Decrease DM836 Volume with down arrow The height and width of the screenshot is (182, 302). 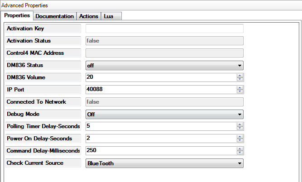pos(240,79)
